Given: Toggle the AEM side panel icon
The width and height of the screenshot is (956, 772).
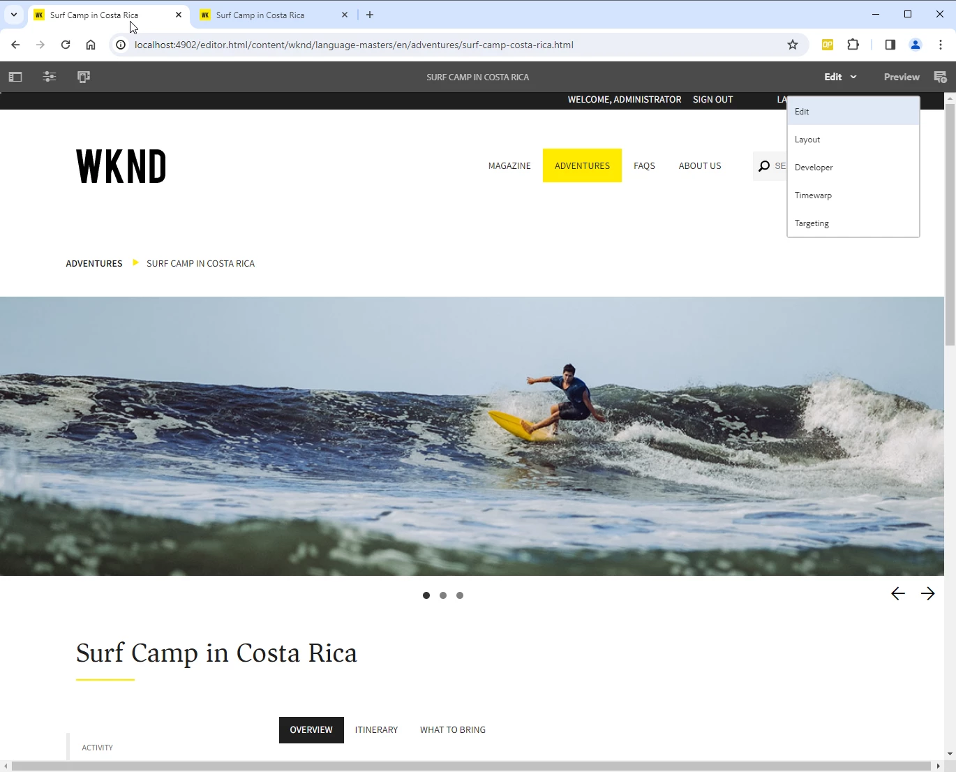Looking at the screenshot, I should pos(15,77).
